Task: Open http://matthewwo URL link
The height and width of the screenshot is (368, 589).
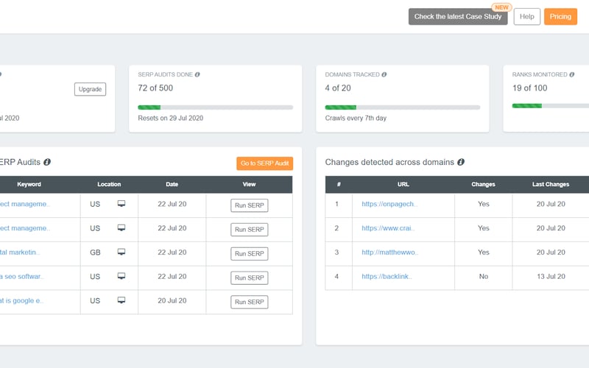Action: pos(389,252)
